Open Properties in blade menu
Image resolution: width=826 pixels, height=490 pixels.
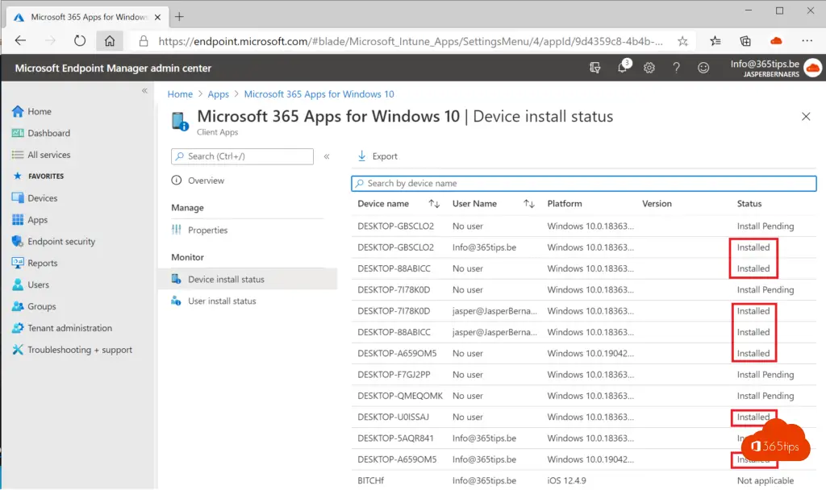pos(207,230)
